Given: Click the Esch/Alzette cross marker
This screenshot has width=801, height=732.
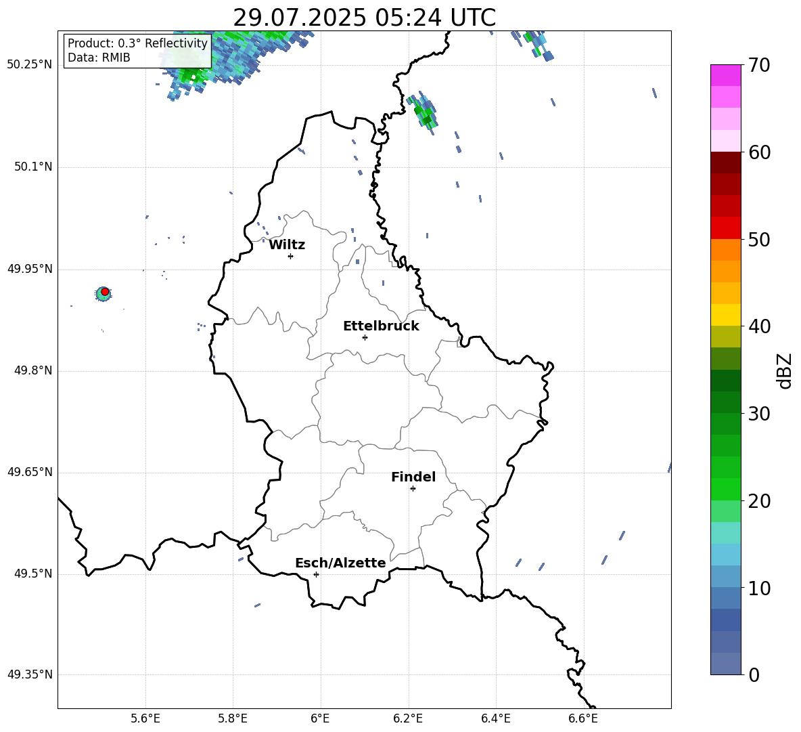Looking at the screenshot, I should coord(316,574).
